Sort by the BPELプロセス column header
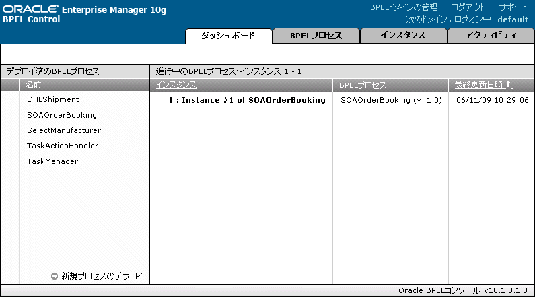This screenshot has height=297, width=535. tap(363, 85)
